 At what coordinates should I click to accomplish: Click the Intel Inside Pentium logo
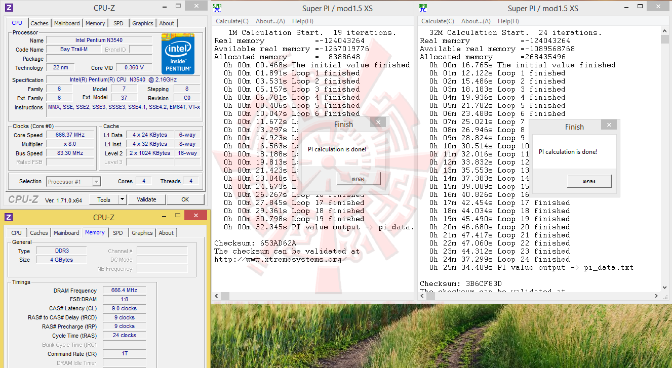click(x=178, y=54)
